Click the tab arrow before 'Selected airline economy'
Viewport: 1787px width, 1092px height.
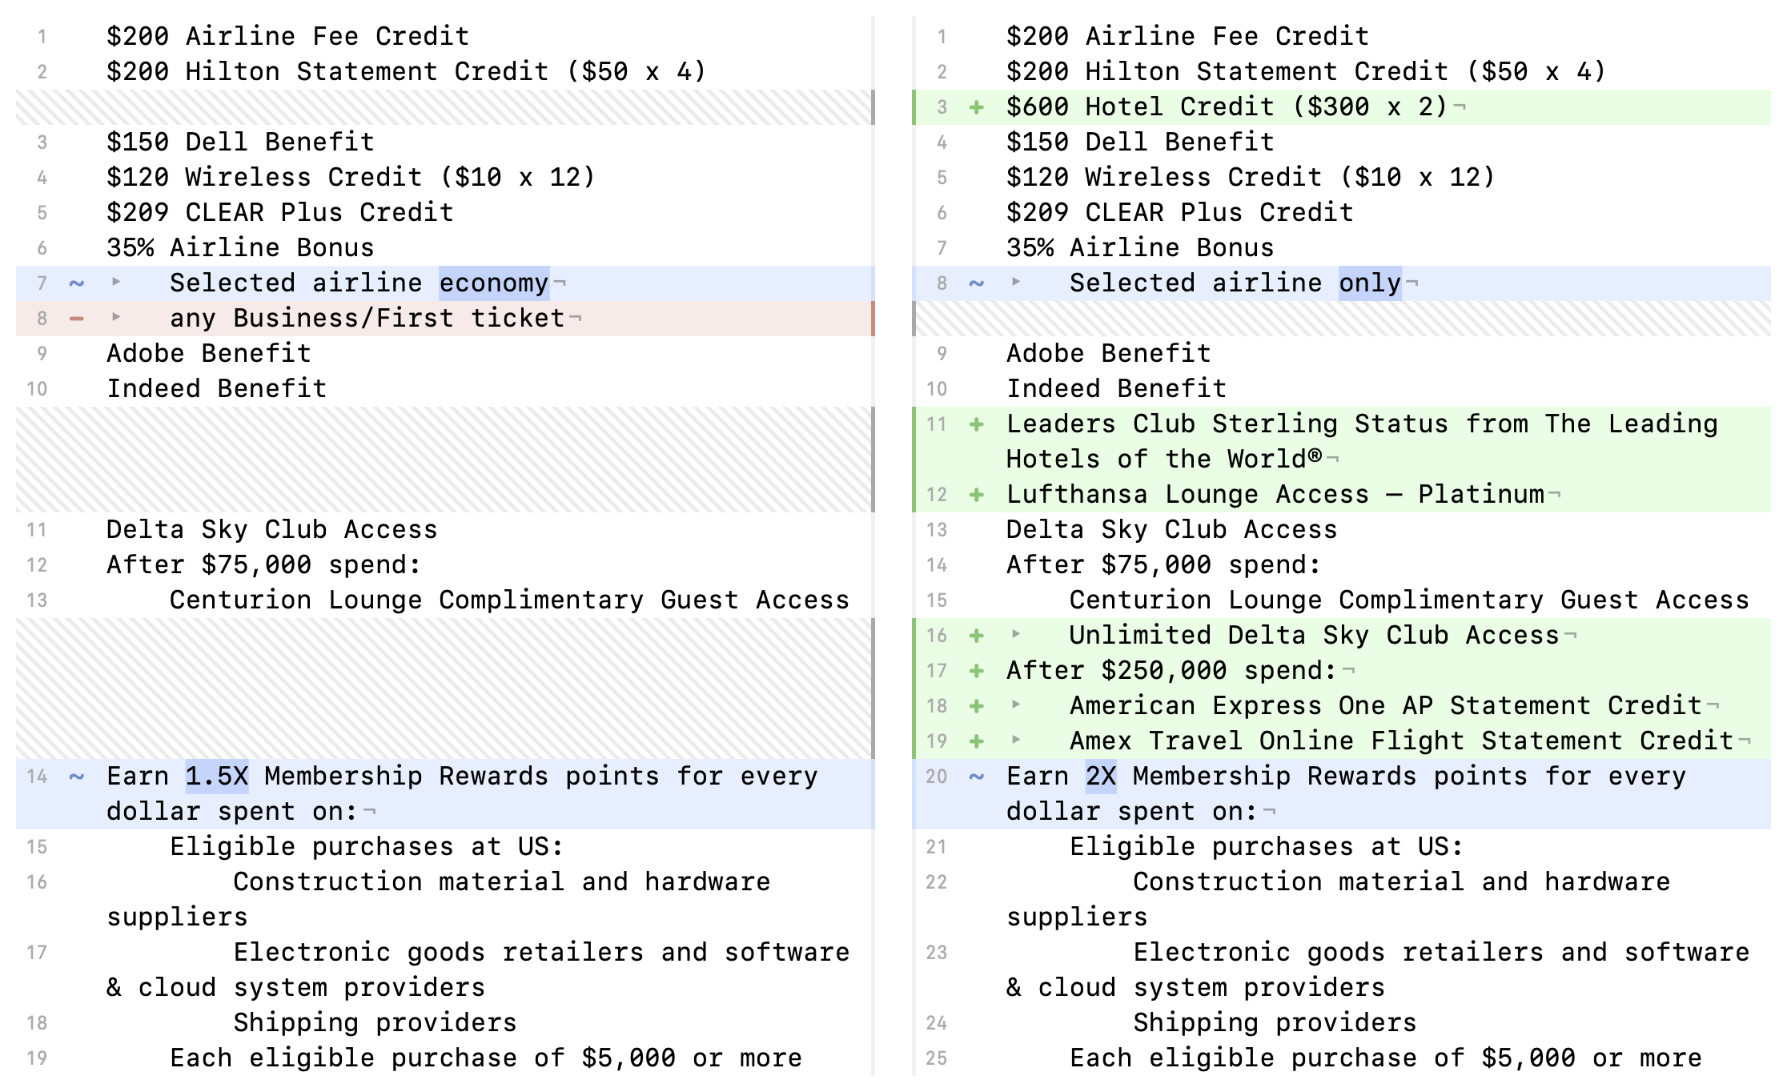coord(117,282)
